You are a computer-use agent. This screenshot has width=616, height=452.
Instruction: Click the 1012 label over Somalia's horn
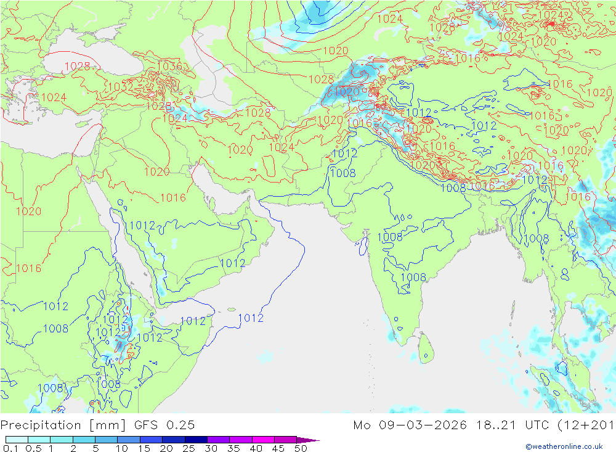193,321
